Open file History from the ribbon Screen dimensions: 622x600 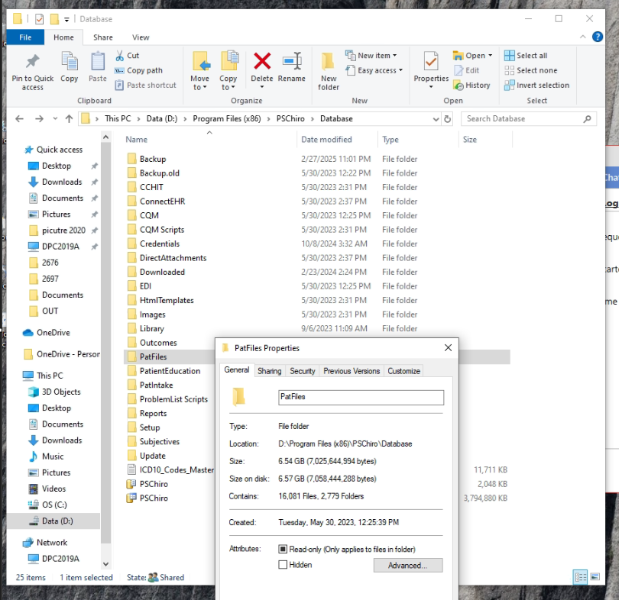pyautogui.click(x=472, y=85)
